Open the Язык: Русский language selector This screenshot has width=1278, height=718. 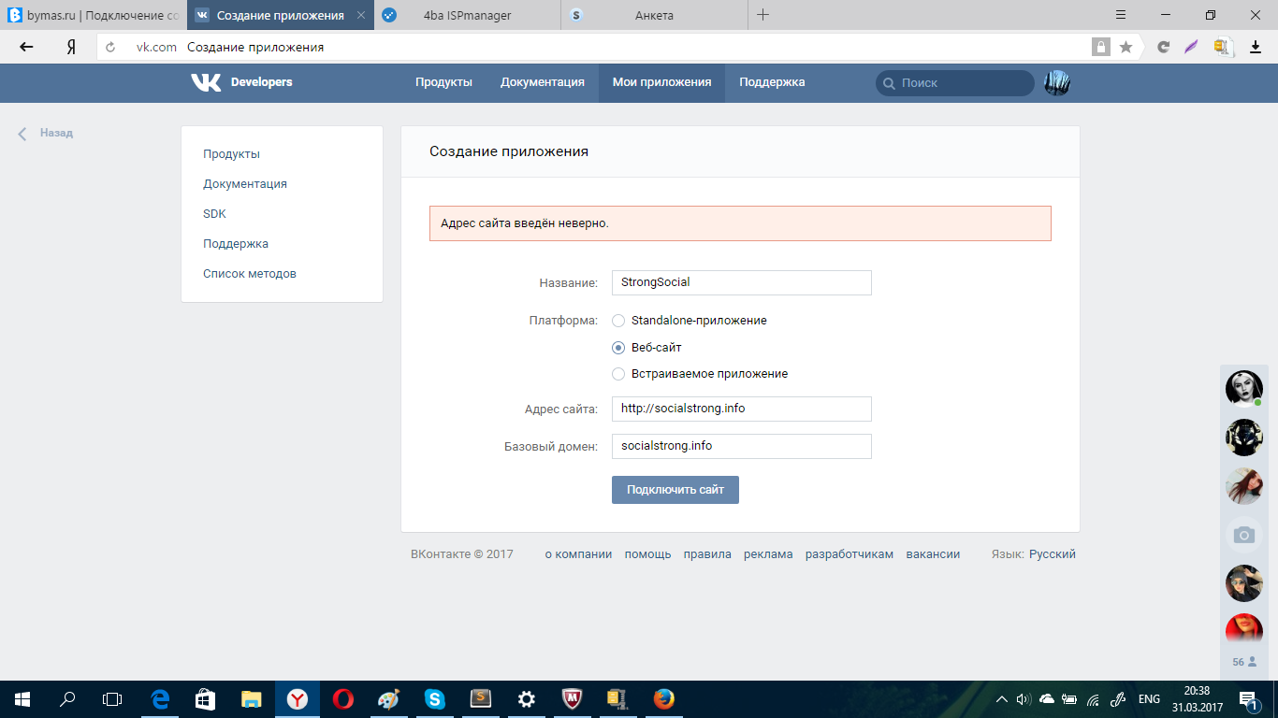click(x=1034, y=554)
